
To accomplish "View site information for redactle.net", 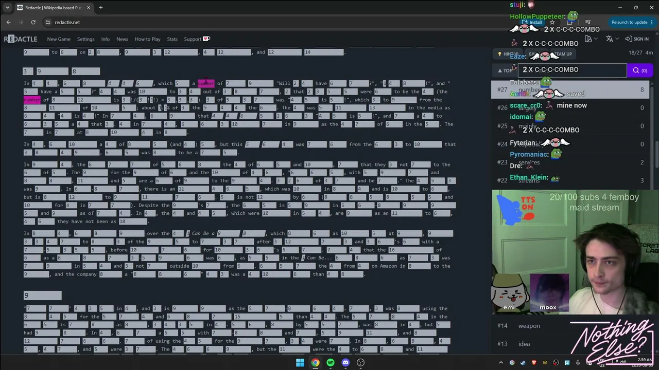I will tap(48, 22).
